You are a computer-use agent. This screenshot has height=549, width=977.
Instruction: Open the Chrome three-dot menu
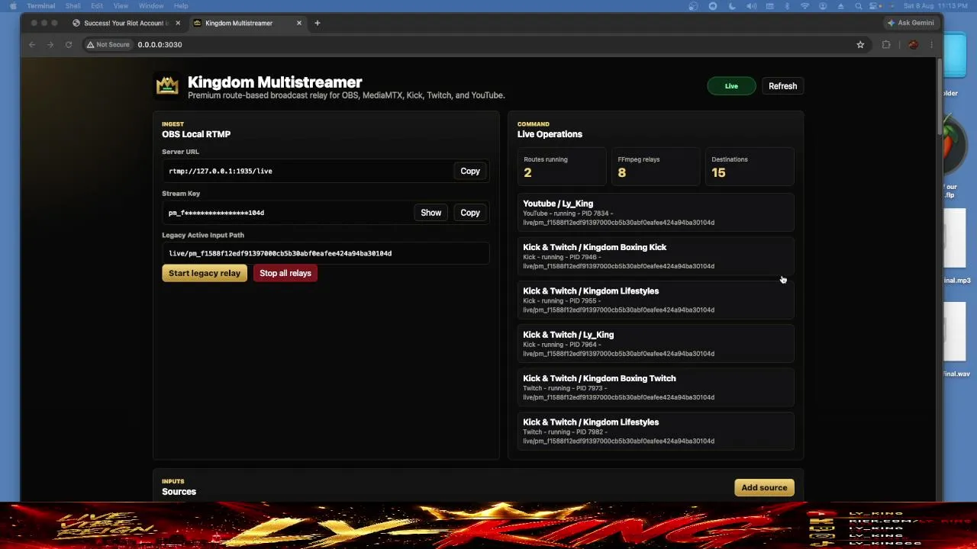(x=931, y=45)
